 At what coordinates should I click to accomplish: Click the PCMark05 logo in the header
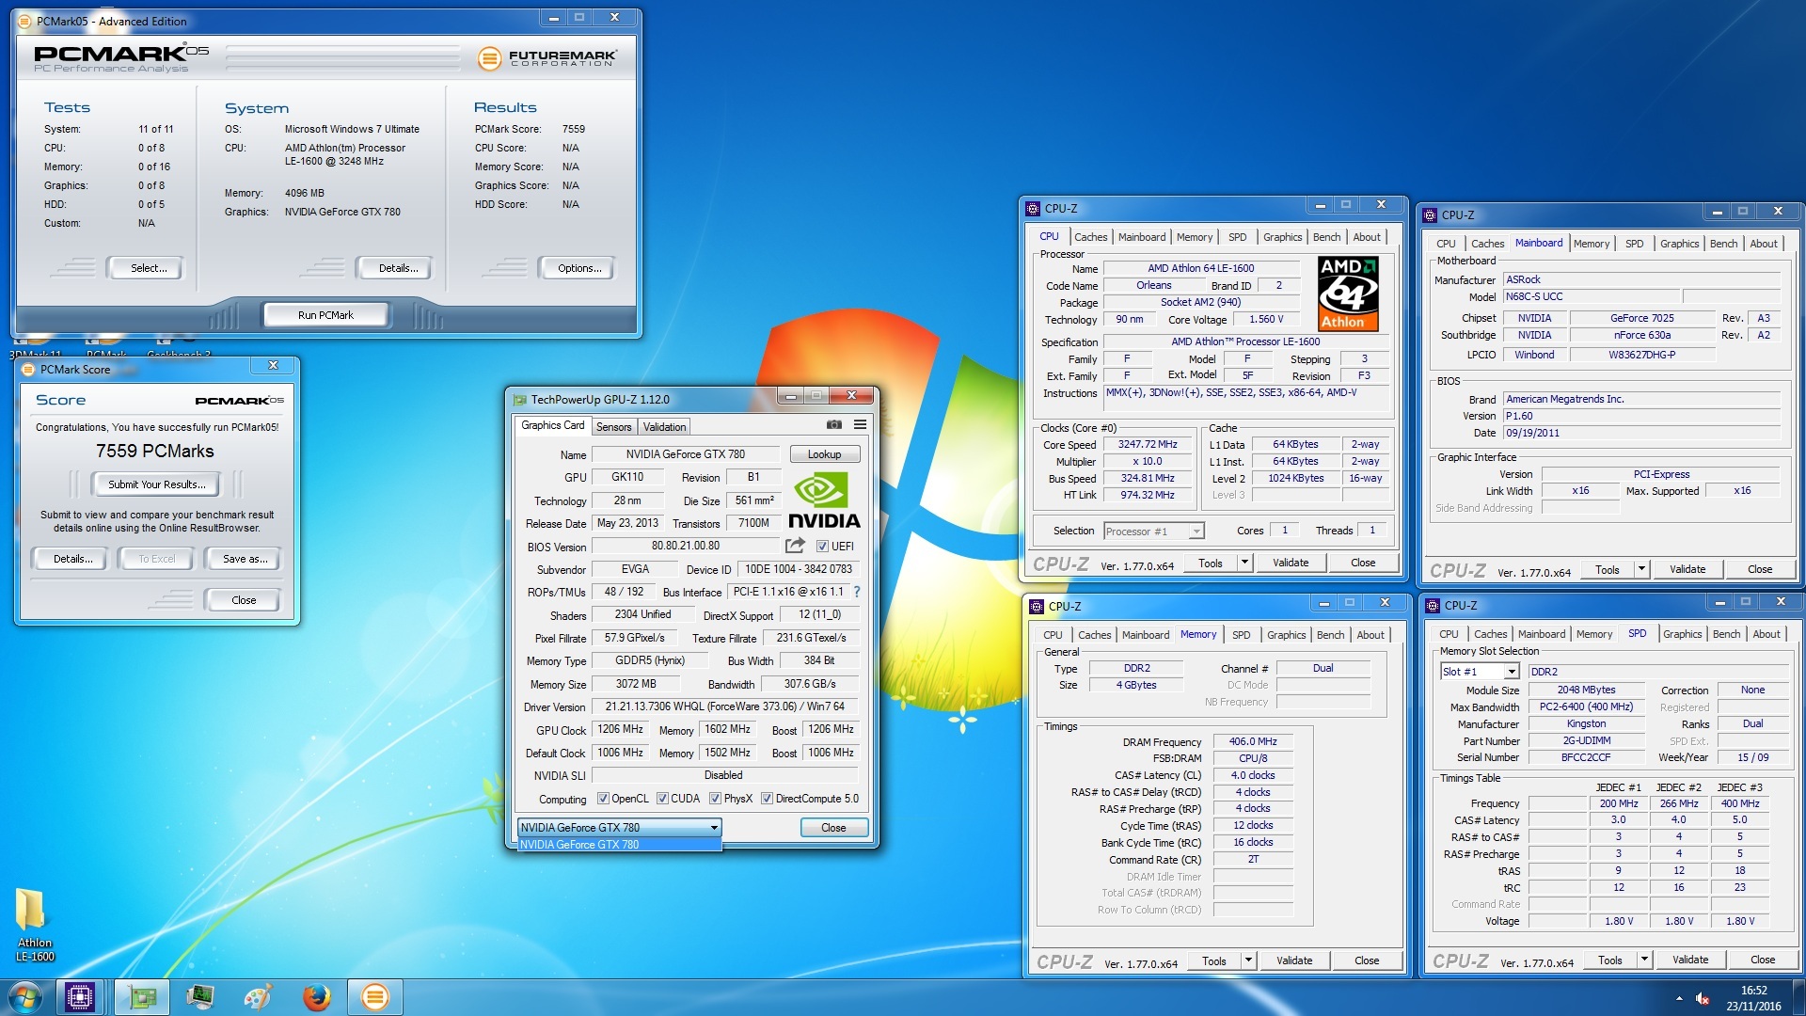click(120, 57)
